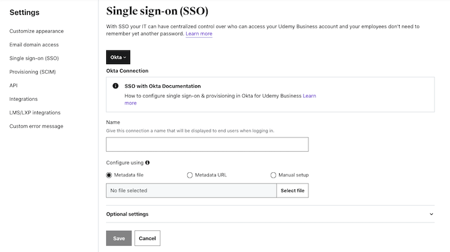Open Custom error message settings

click(36, 126)
